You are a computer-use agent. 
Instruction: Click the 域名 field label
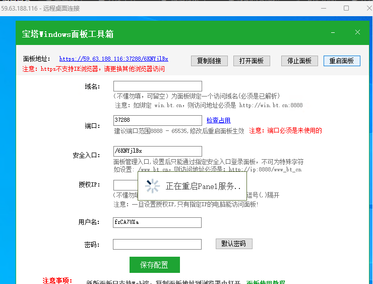[93, 86]
